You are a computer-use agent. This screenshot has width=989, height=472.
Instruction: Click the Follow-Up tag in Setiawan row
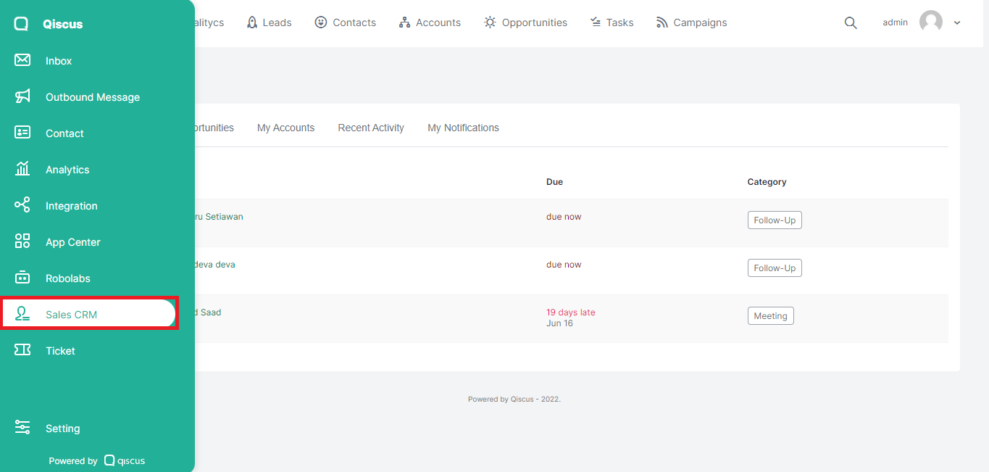tap(775, 220)
